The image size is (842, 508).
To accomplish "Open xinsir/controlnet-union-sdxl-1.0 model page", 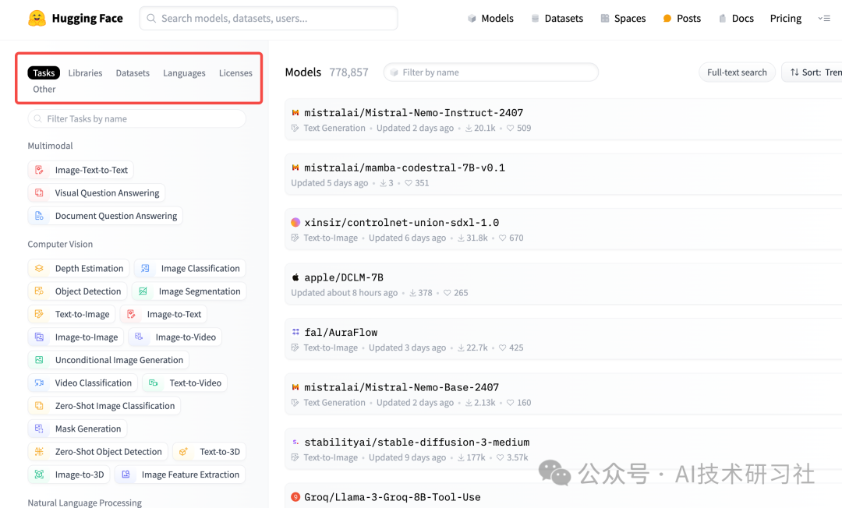I will (402, 223).
